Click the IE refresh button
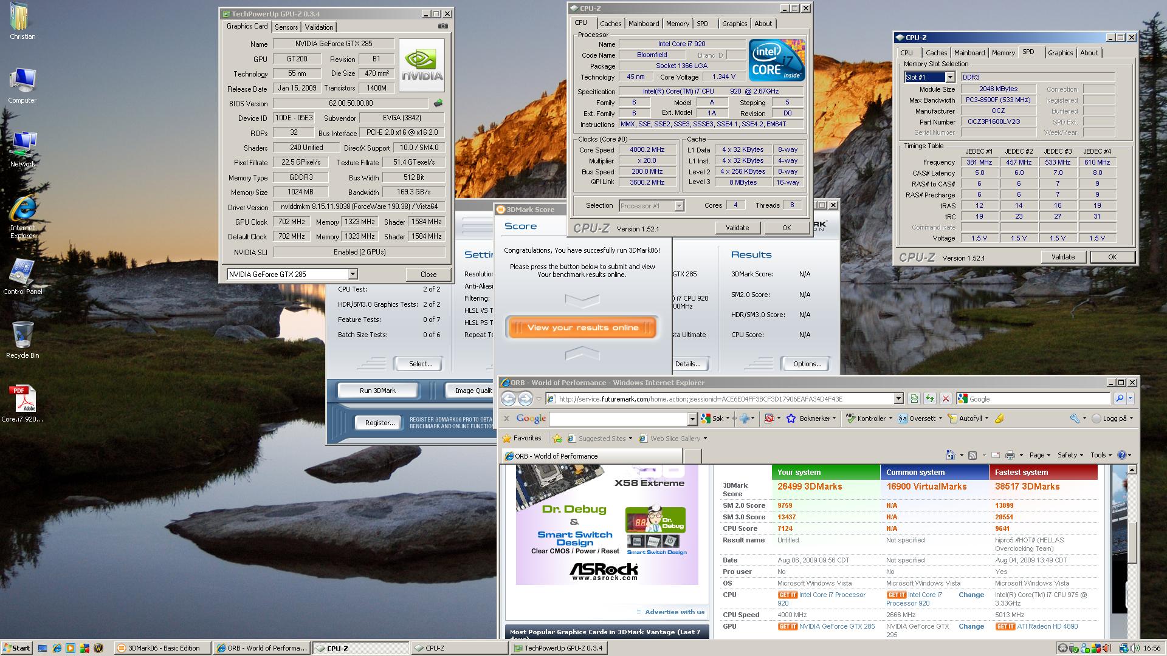 click(x=930, y=398)
